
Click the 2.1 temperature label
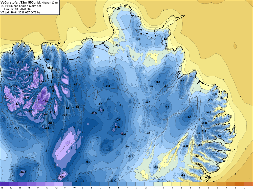click(x=197, y=156)
